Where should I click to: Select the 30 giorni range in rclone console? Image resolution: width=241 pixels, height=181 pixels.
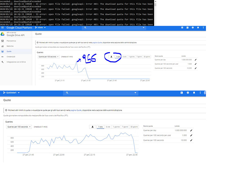[147, 57]
